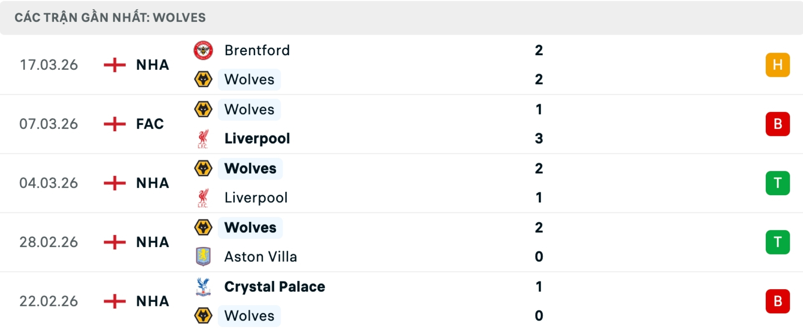Click the Crystal Palace crest icon
Viewport: 803px width, 331px height.
(203, 287)
